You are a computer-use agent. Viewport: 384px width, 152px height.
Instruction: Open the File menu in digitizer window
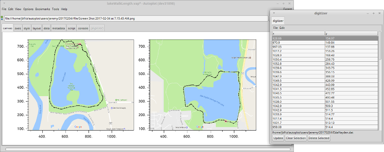(275, 28)
